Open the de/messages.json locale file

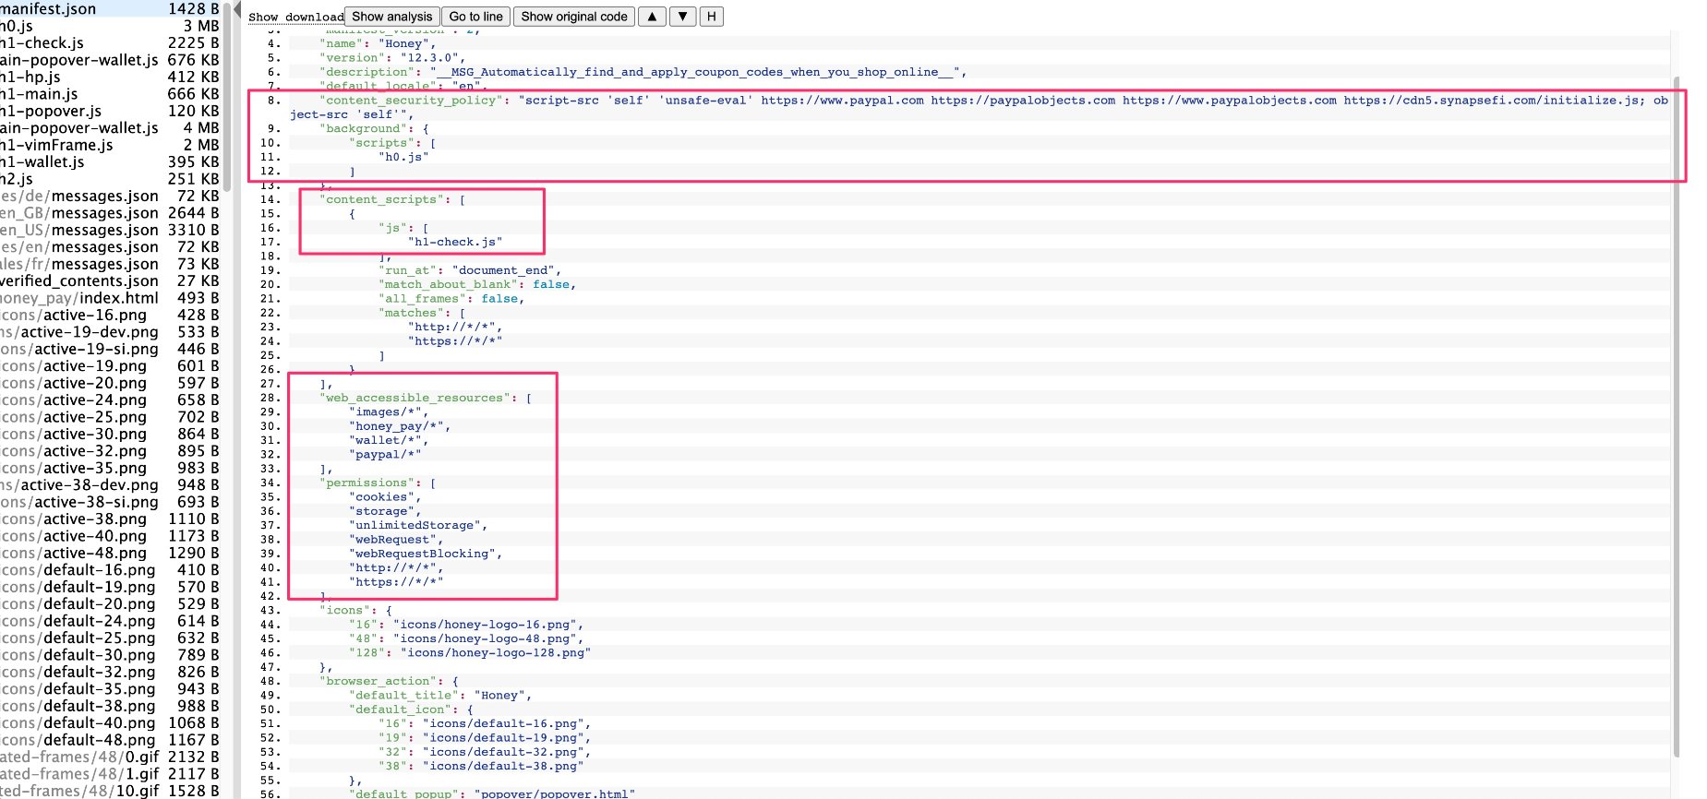(x=110, y=196)
